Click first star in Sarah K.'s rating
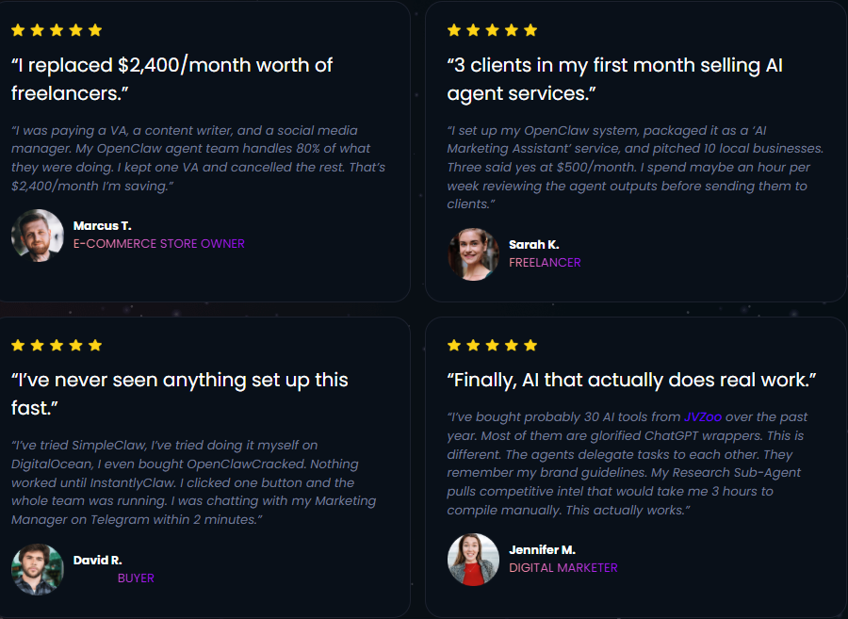 click(454, 30)
